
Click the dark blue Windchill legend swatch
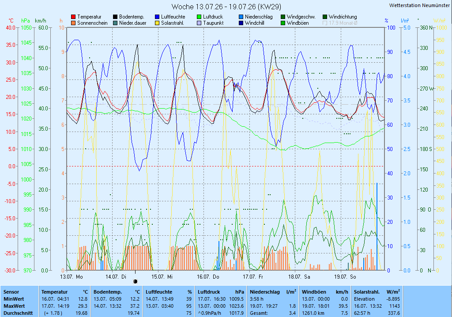coord(241,23)
